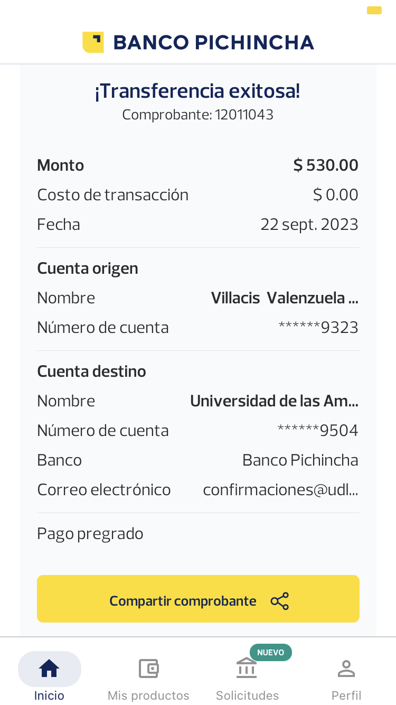This screenshot has width=396, height=705.
Task: Tap the truncated destination name Universidad de las Am...
Action: pyautogui.click(x=274, y=401)
